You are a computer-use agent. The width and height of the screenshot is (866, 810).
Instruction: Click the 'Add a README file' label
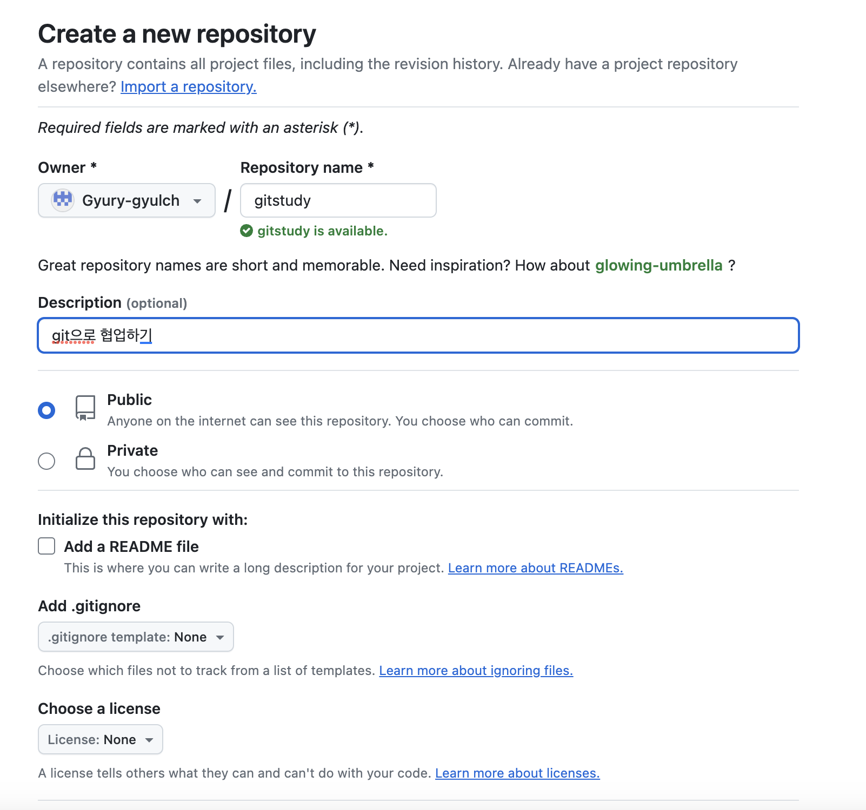pyautogui.click(x=131, y=546)
